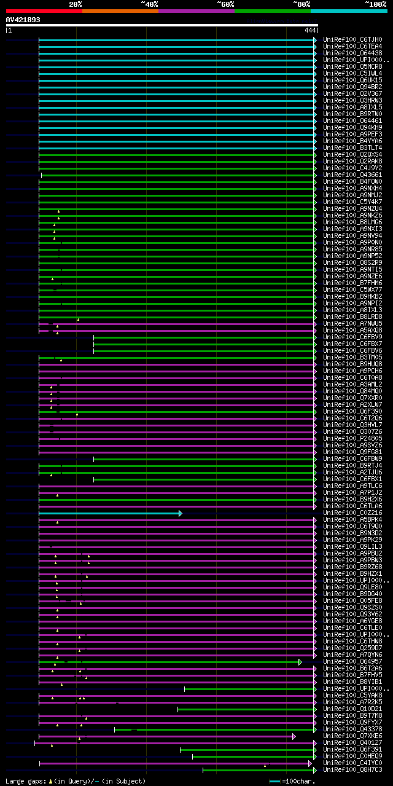This screenshot has height=786, width=393.
Task: Click hit UniRef100_Q6UK15
Action: pyautogui.click(x=352, y=80)
